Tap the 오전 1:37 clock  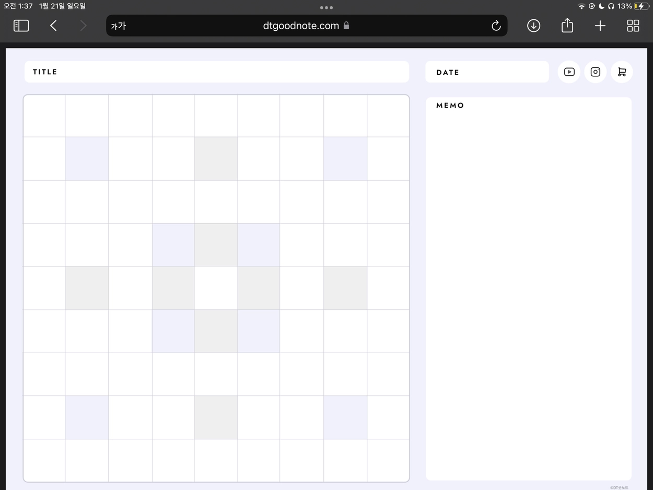click(18, 6)
